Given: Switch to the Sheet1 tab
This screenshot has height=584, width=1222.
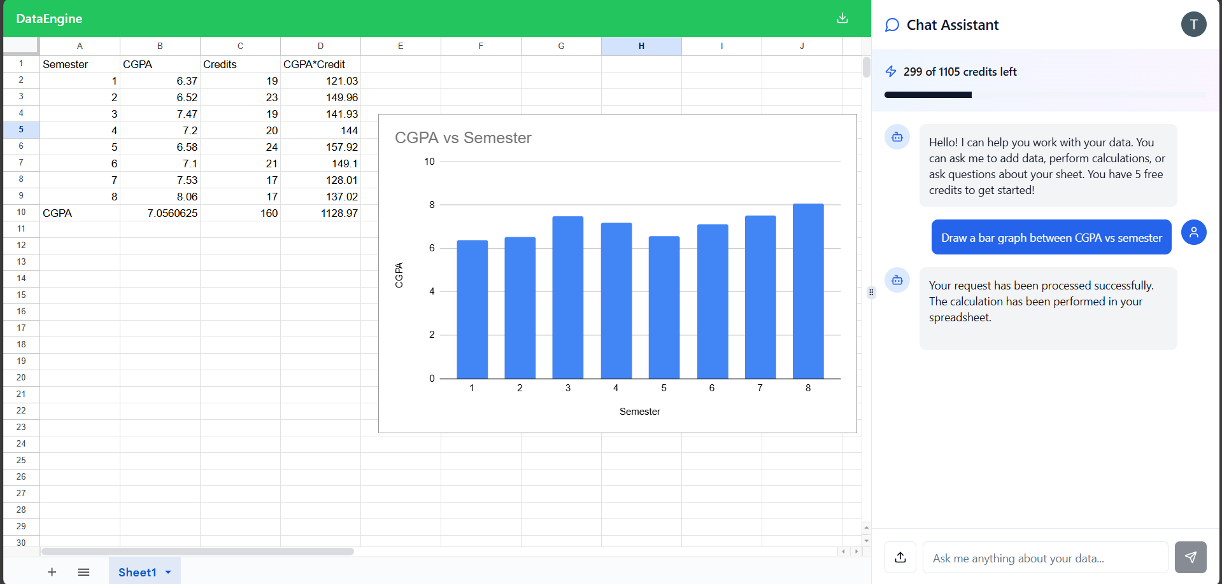Looking at the screenshot, I should coord(137,572).
